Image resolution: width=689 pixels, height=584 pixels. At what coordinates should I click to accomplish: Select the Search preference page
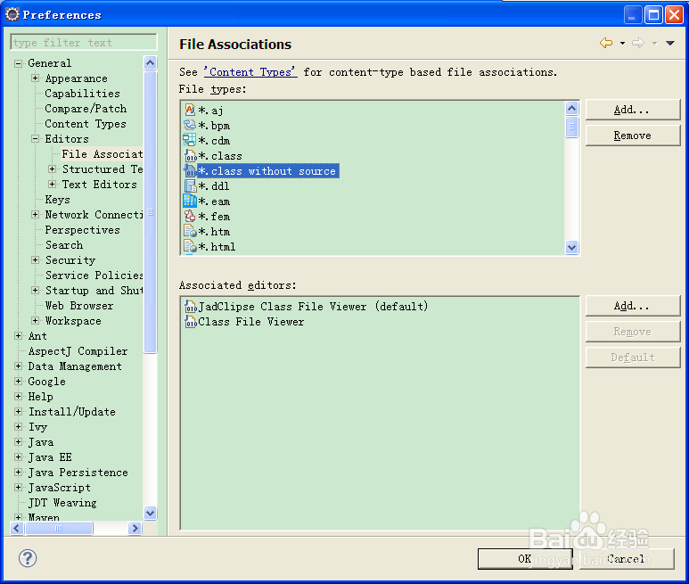click(63, 245)
